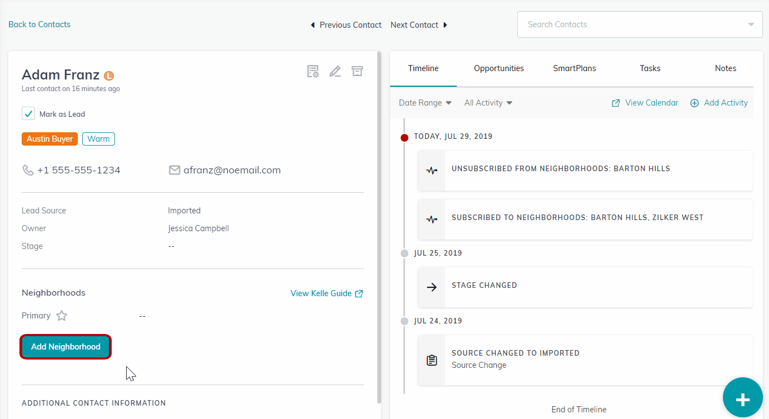Uncheck the Mark as Lead checkbox
This screenshot has height=419, width=769.
(x=28, y=114)
